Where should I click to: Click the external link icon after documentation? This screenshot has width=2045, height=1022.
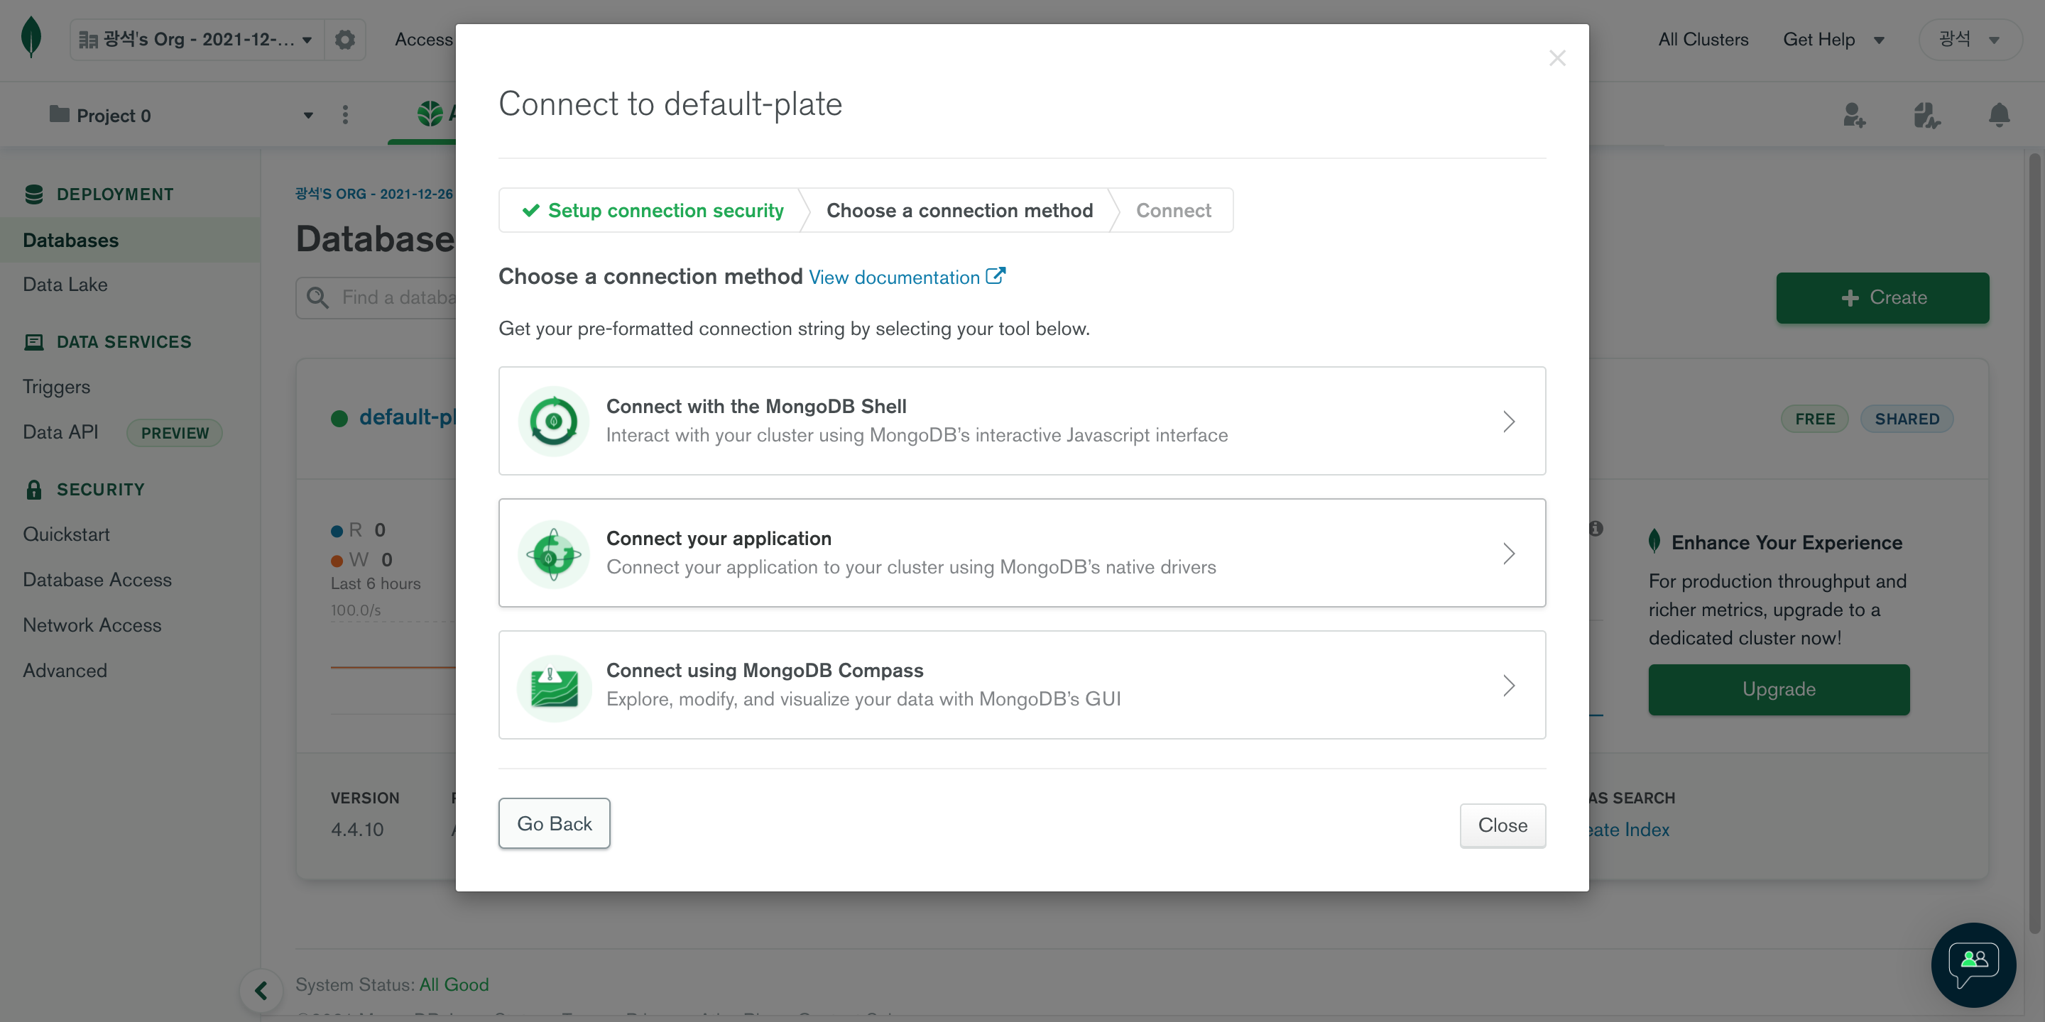pyautogui.click(x=996, y=276)
